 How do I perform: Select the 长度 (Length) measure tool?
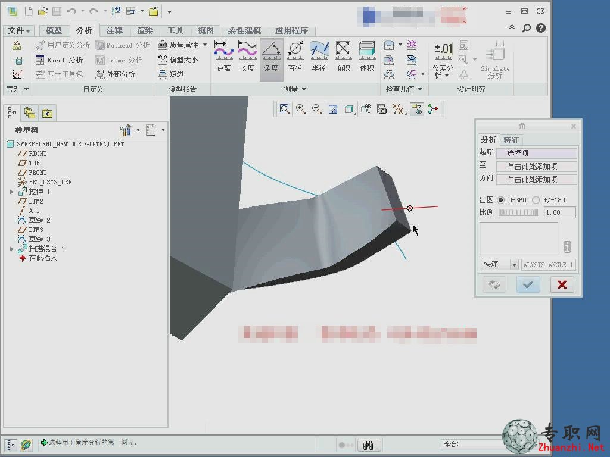point(247,57)
